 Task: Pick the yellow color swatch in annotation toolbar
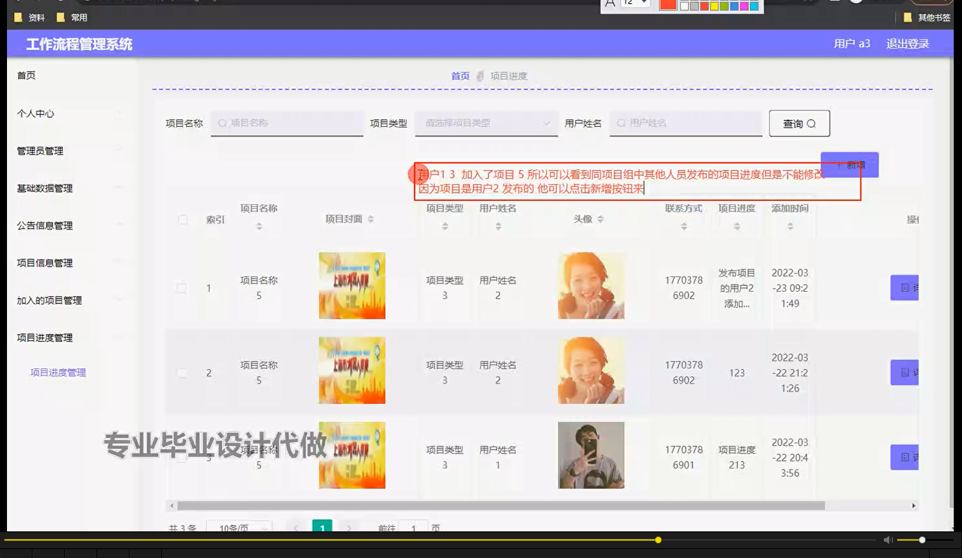[x=715, y=6]
